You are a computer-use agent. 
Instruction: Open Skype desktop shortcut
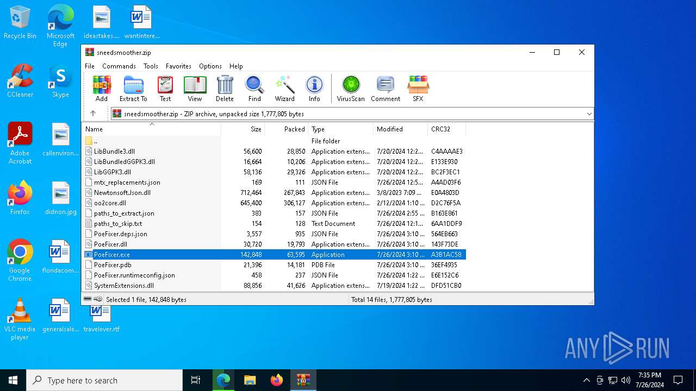click(60, 81)
